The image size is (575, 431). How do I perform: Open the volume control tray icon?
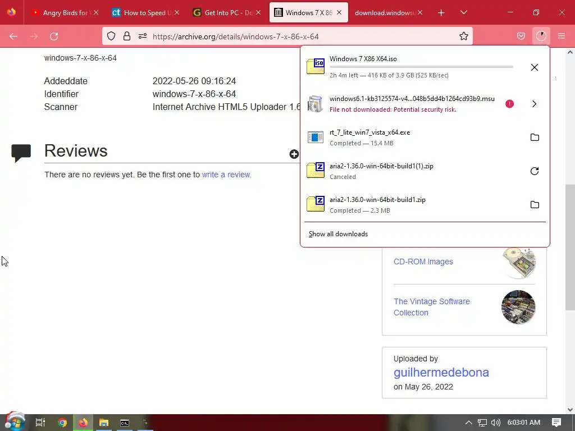tap(495, 423)
